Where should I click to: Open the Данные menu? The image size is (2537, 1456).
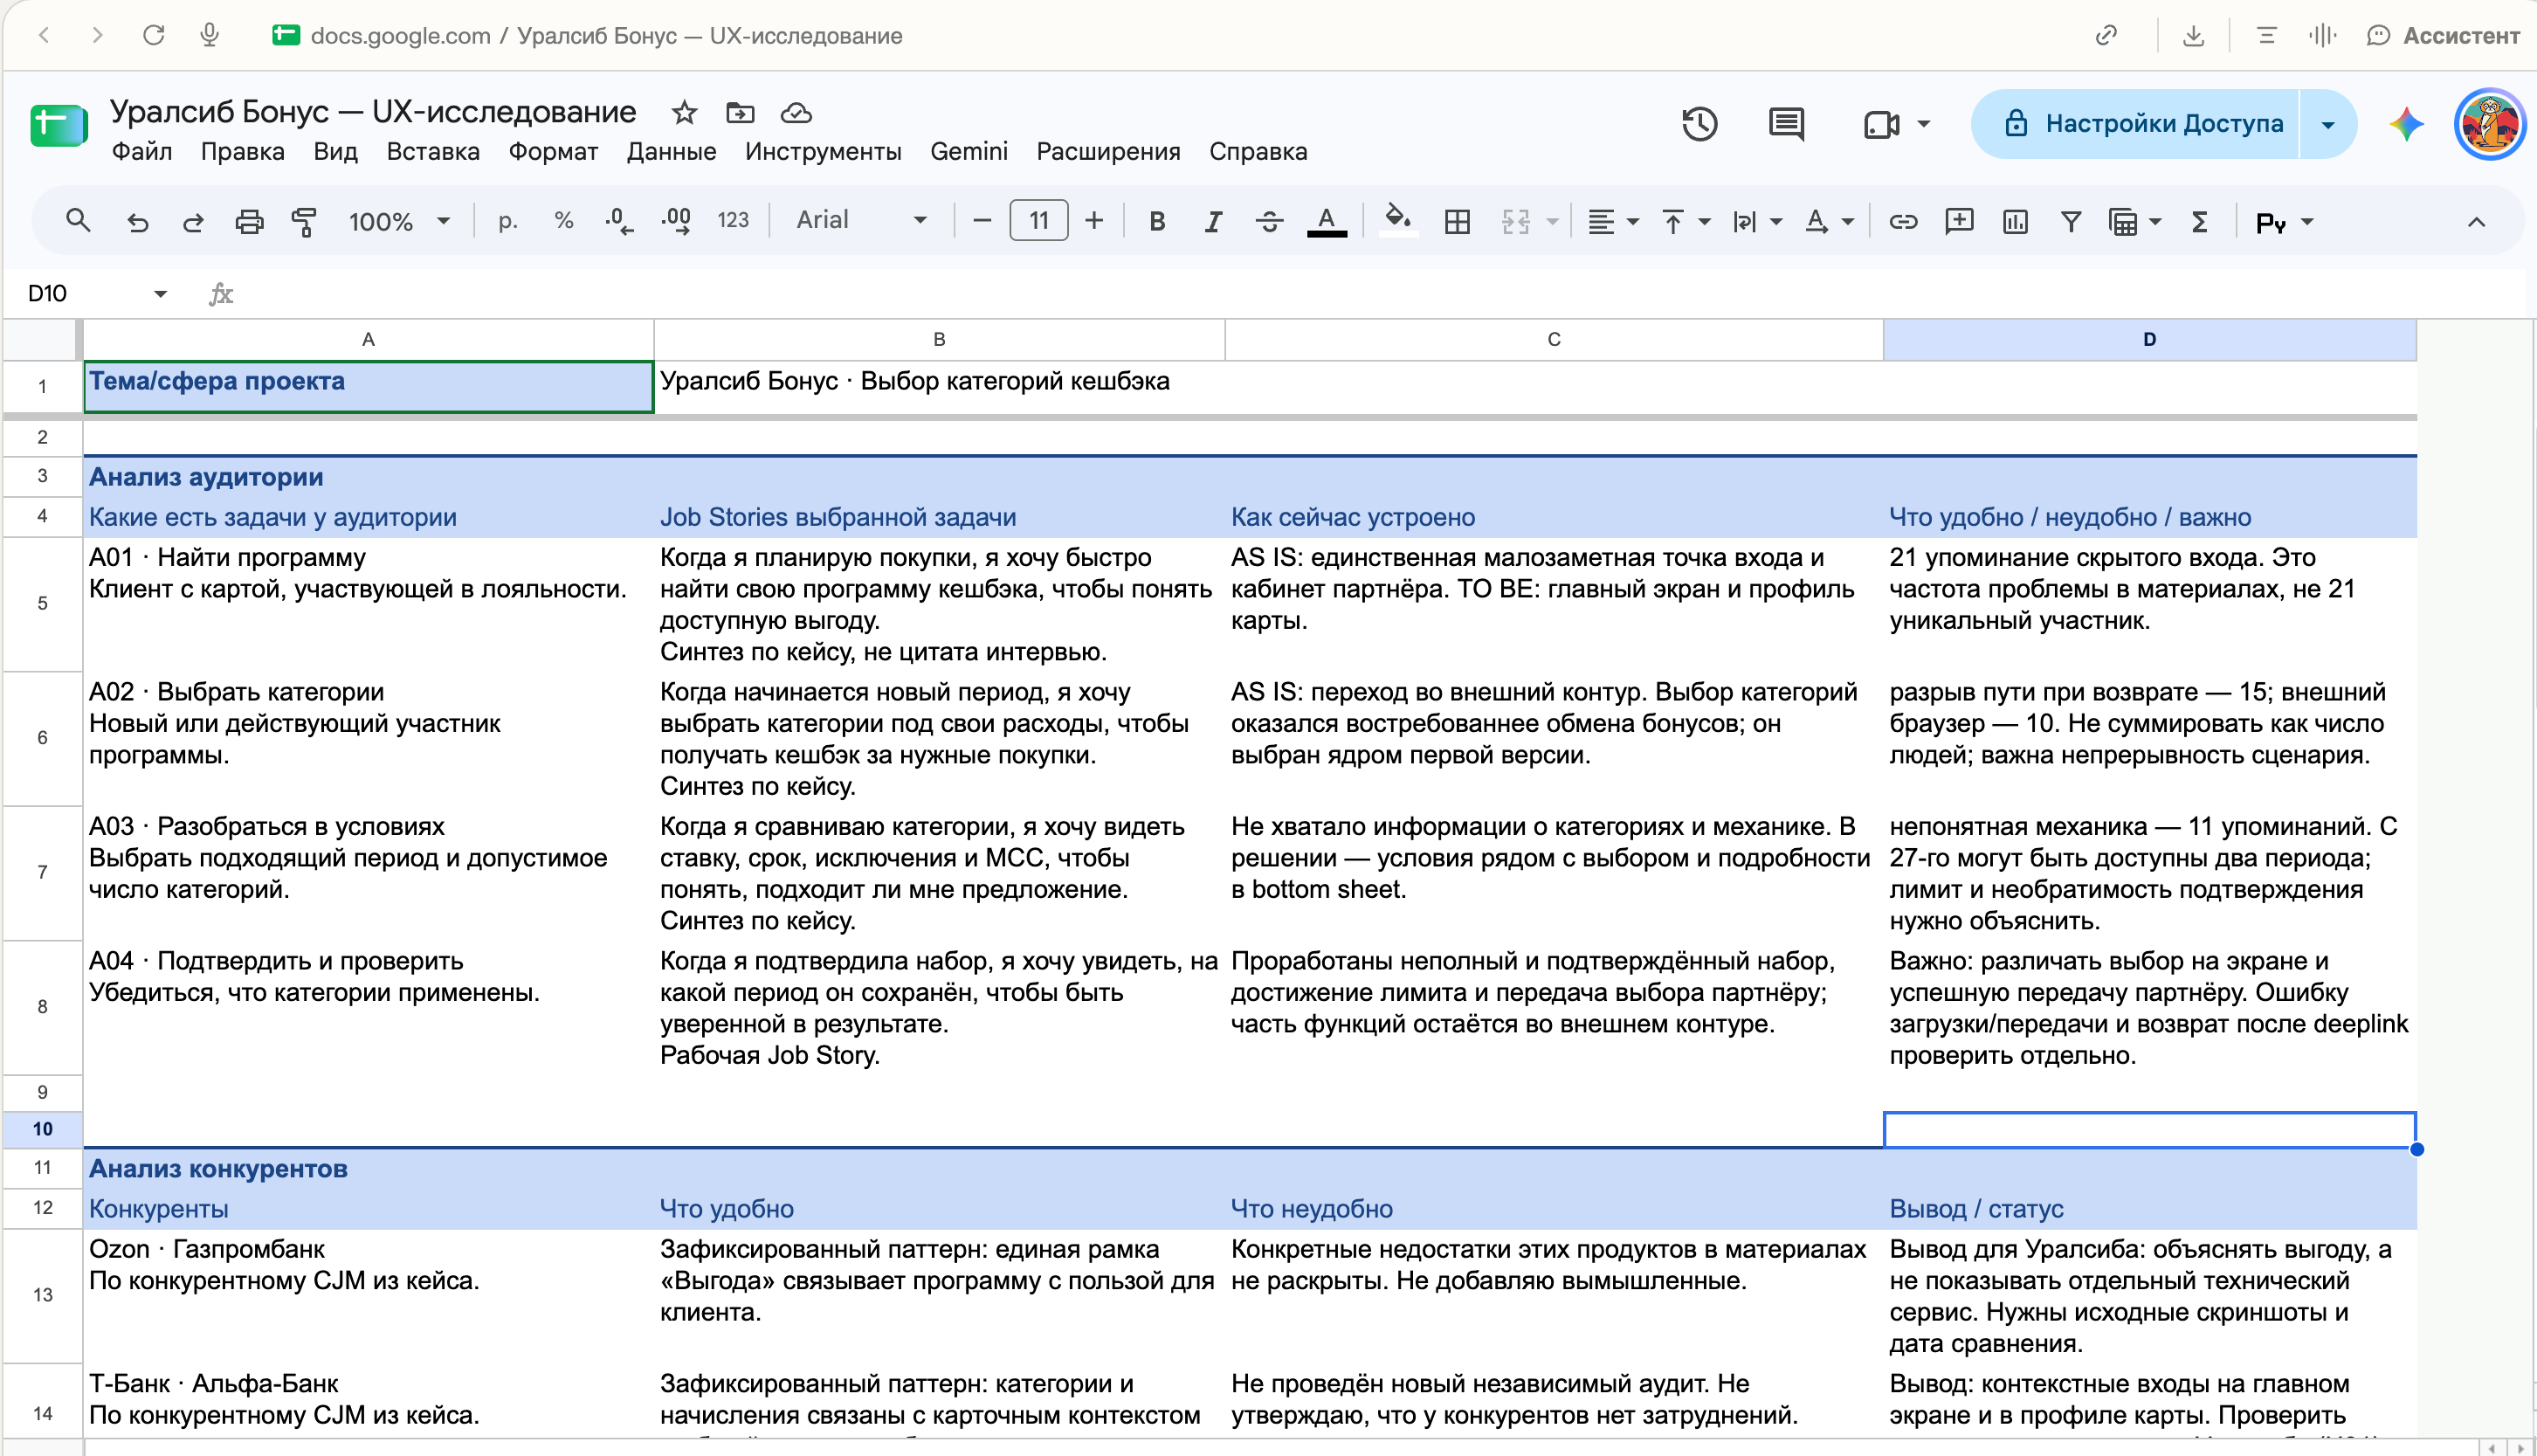671,152
